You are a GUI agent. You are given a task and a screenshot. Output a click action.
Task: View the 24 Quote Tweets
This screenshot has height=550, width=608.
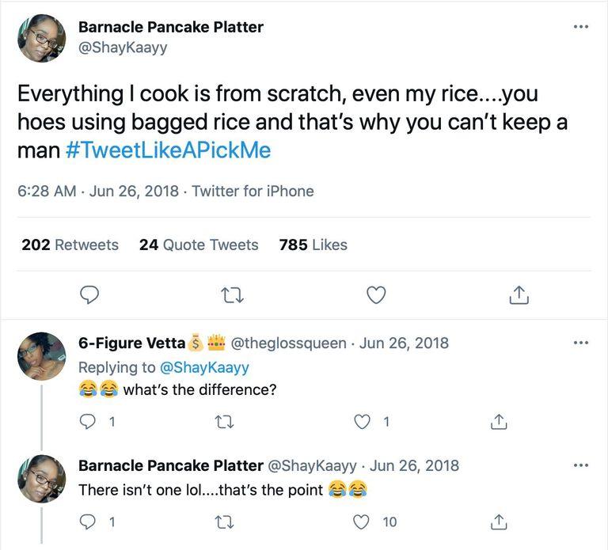(x=199, y=245)
